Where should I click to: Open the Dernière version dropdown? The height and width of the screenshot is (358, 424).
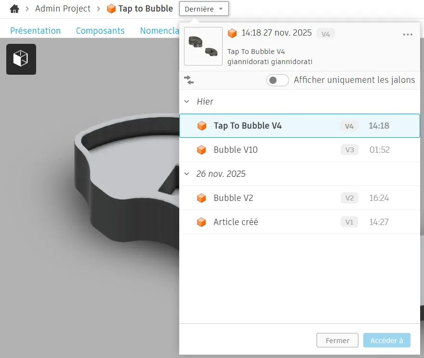tap(204, 9)
